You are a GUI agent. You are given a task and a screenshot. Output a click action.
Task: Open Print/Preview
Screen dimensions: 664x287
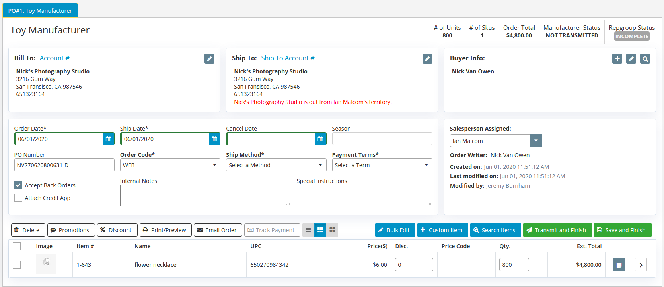click(x=166, y=230)
